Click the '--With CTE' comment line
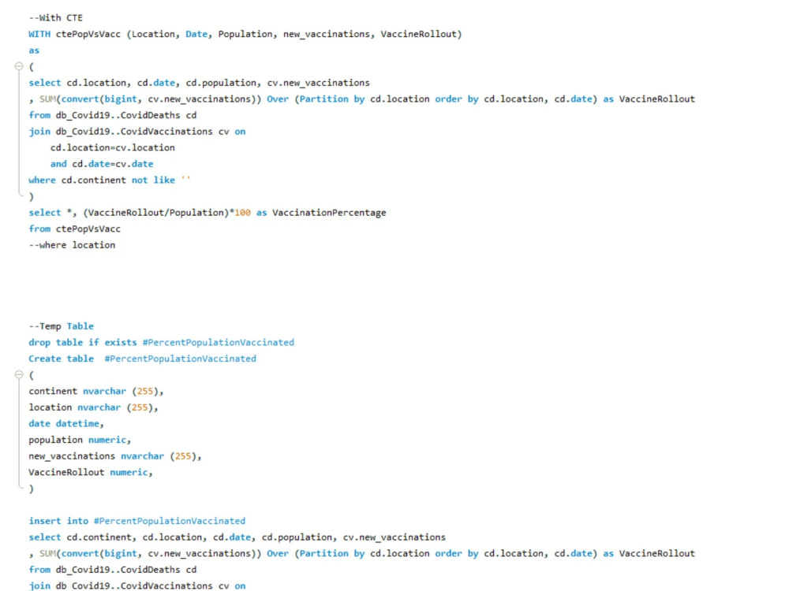The width and height of the screenshot is (789, 591). click(x=55, y=17)
